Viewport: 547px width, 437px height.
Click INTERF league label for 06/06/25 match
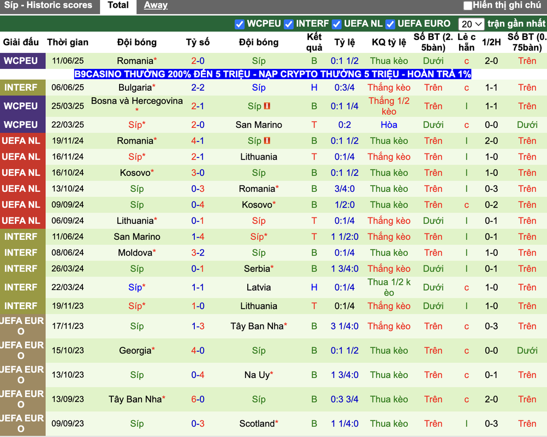pyautogui.click(x=23, y=87)
